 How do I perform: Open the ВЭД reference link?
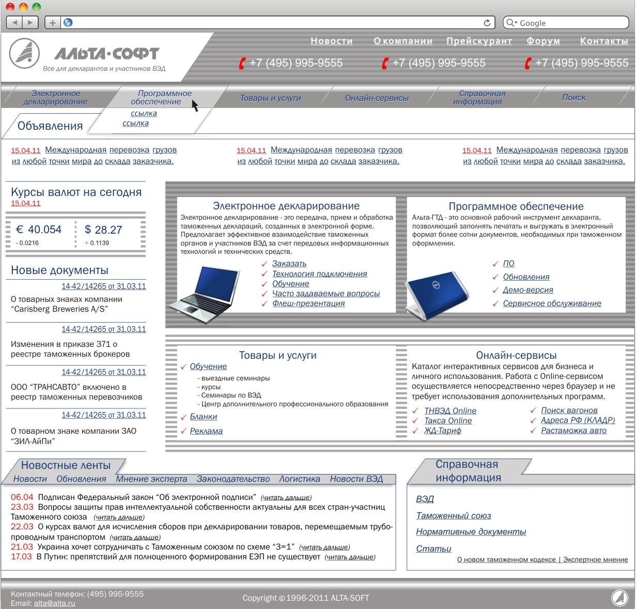pyautogui.click(x=425, y=499)
